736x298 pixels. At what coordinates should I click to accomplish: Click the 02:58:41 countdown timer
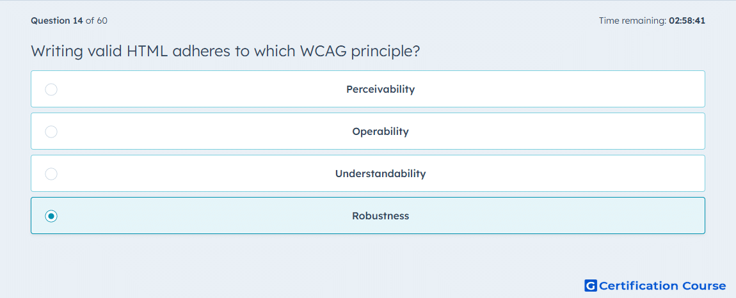[687, 20]
